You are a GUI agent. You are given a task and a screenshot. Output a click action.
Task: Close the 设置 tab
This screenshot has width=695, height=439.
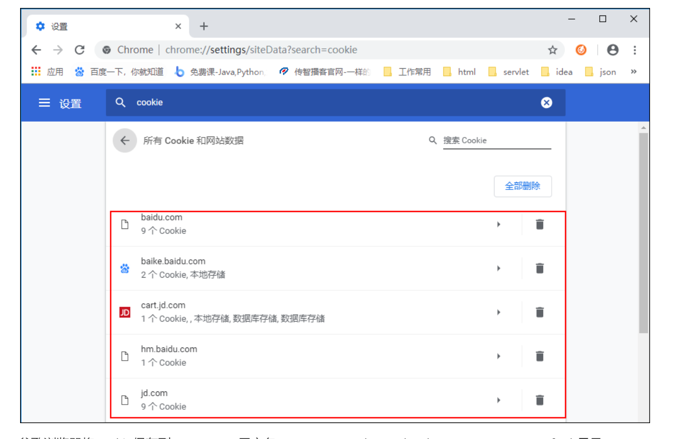tap(178, 26)
